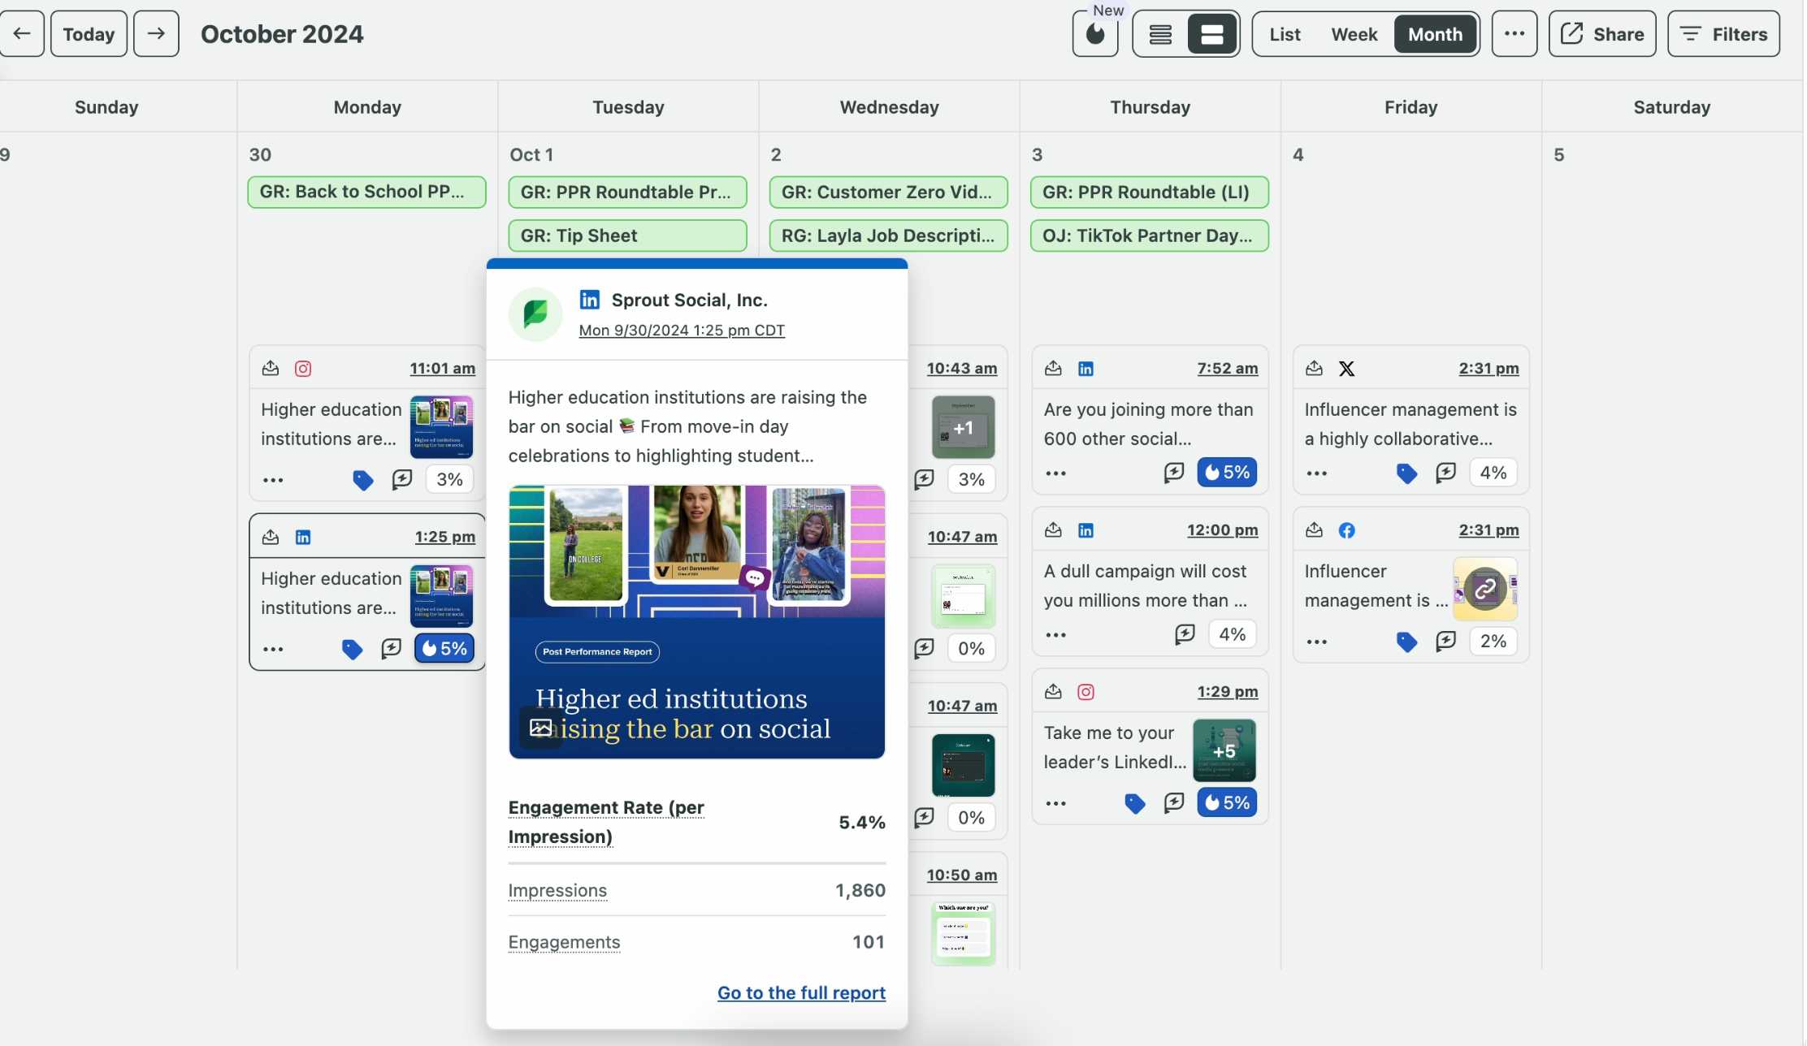The width and height of the screenshot is (1807, 1046).
Task: Open the ellipsis menu on the 1:29 pm post
Action: coord(1055,804)
